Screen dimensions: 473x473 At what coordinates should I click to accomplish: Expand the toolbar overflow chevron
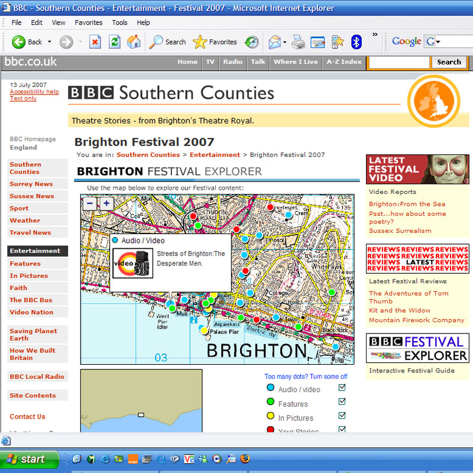pyautogui.click(x=375, y=34)
